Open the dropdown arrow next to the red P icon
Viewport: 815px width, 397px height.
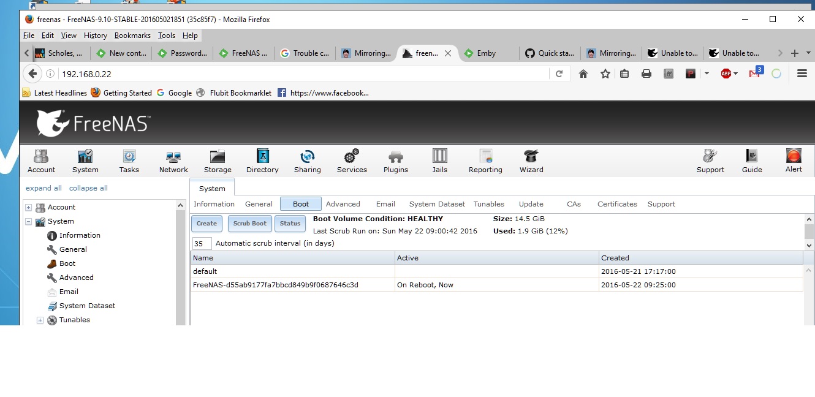(x=707, y=74)
